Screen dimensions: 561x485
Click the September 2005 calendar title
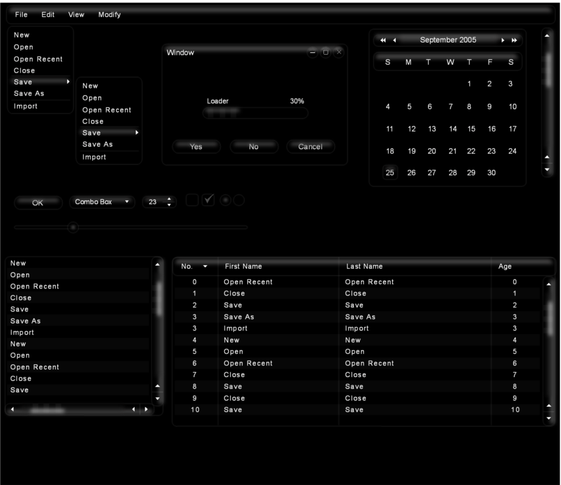click(x=448, y=40)
